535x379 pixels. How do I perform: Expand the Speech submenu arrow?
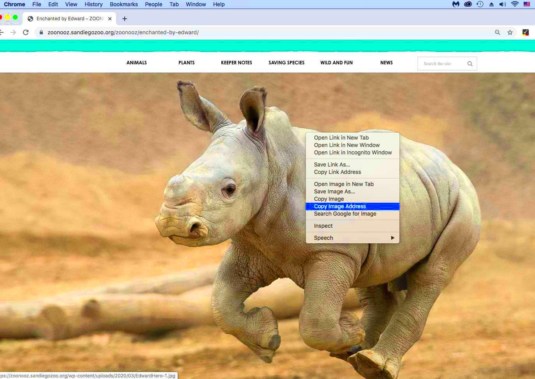393,238
